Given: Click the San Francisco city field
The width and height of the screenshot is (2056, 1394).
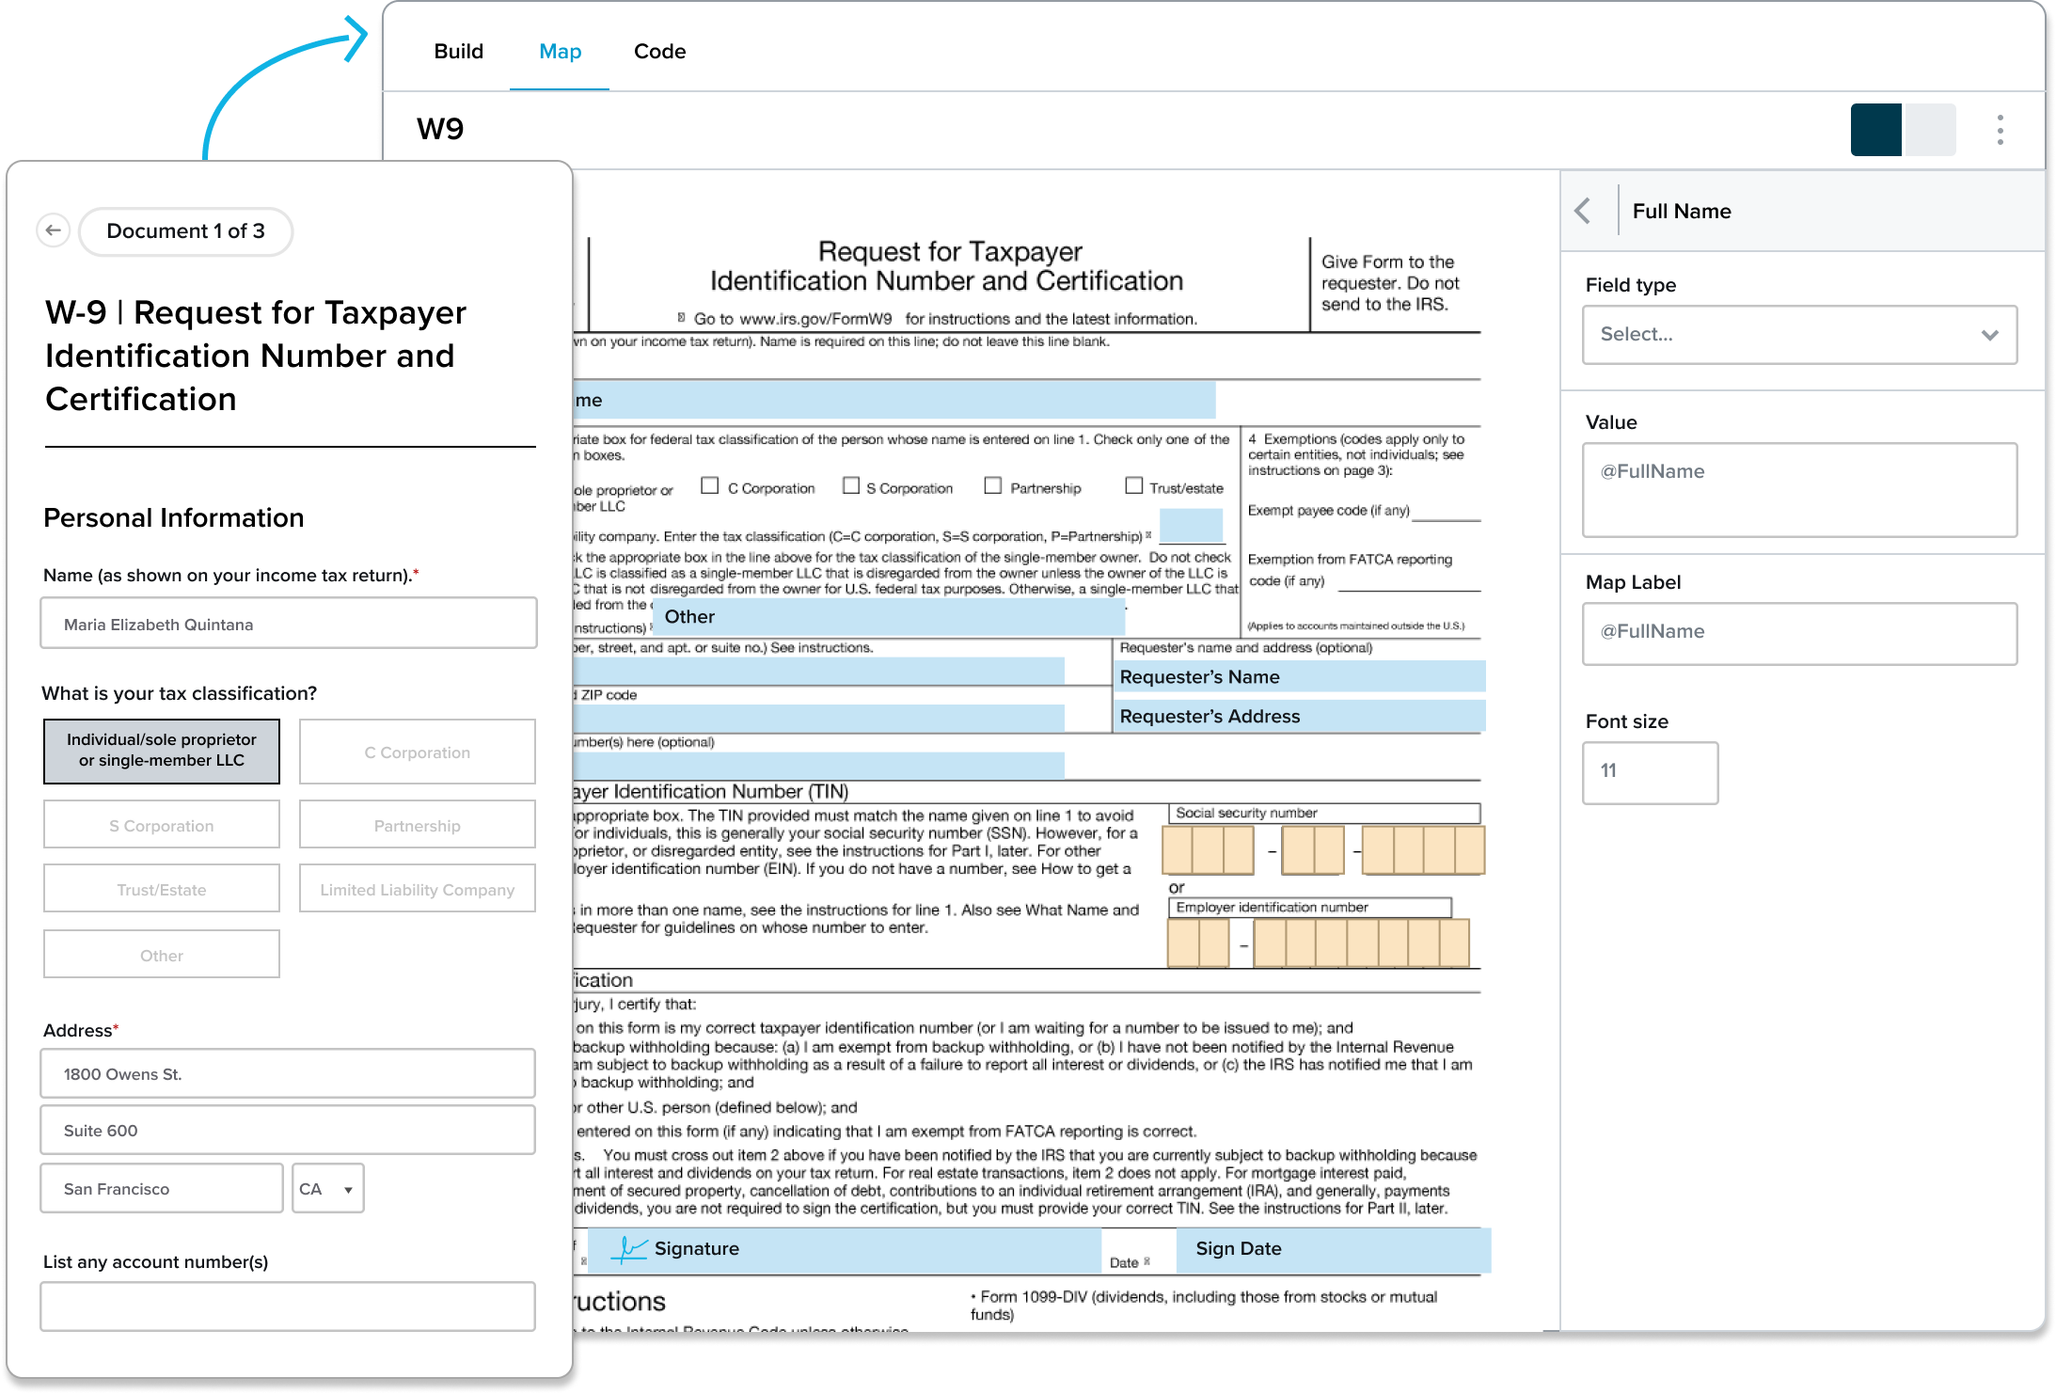Looking at the screenshot, I should pyautogui.click(x=162, y=1189).
